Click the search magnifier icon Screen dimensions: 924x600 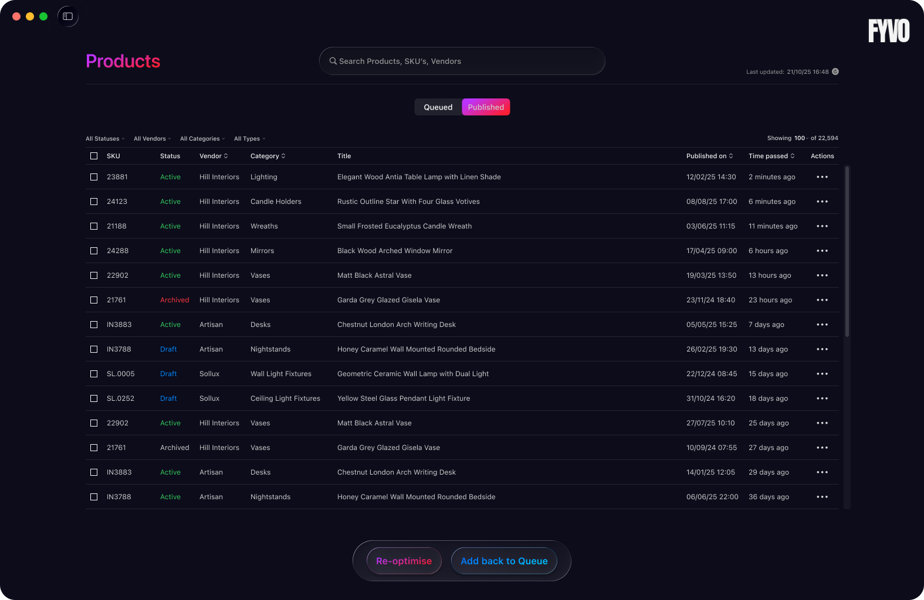(x=333, y=61)
